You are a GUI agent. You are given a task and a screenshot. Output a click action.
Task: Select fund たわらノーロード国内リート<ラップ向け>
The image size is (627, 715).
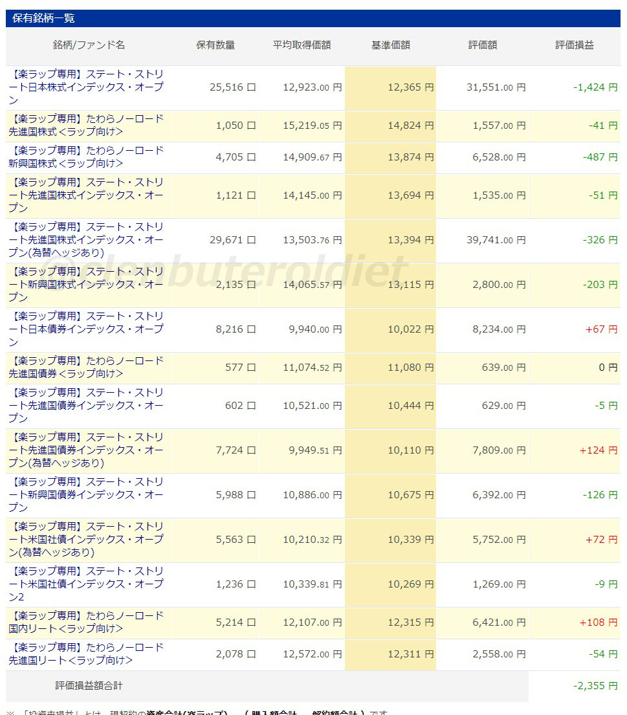point(86,622)
